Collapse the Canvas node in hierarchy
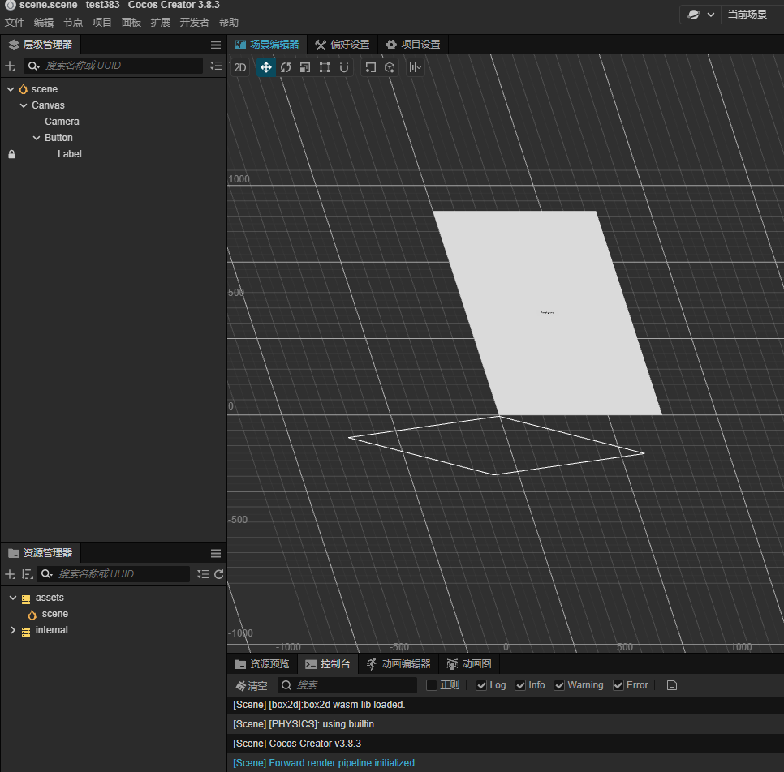This screenshot has width=784, height=772. [x=24, y=105]
